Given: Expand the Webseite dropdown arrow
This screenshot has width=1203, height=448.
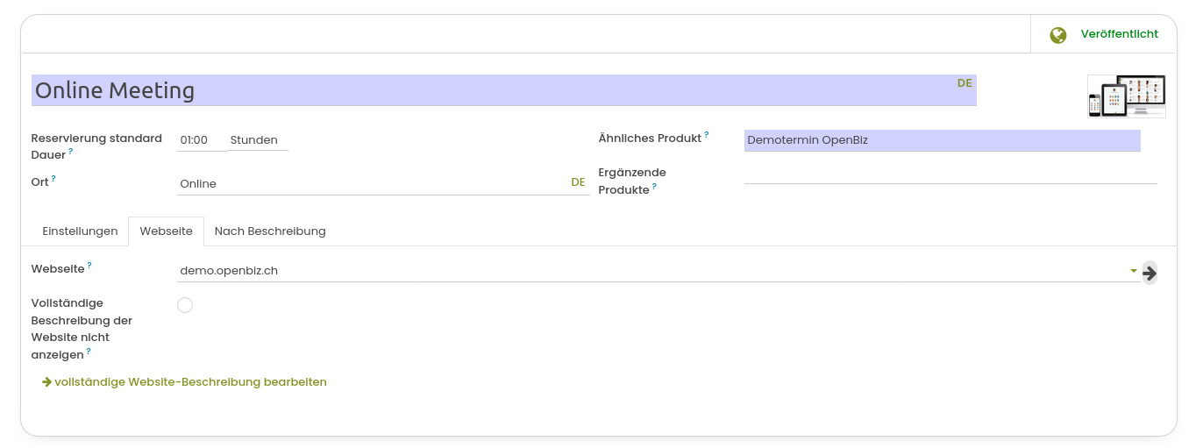Looking at the screenshot, I should [x=1133, y=271].
